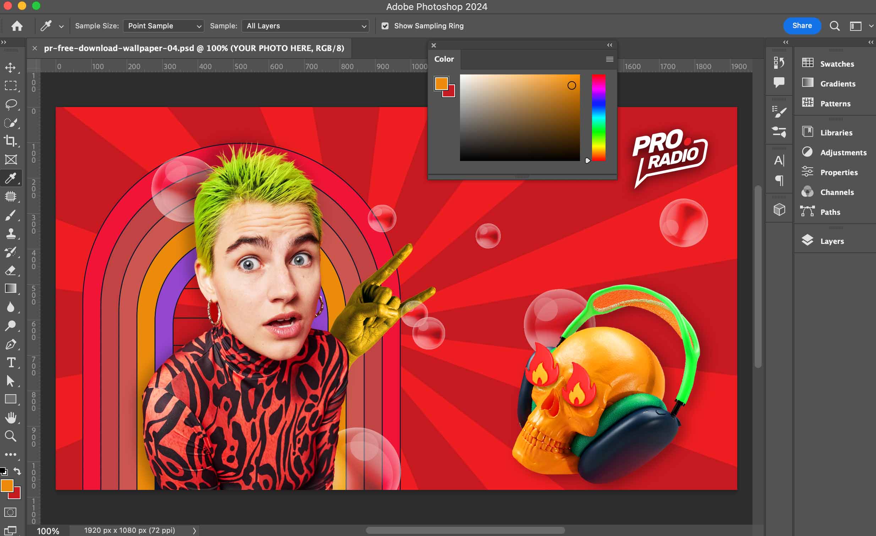The width and height of the screenshot is (876, 536).
Task: Uncheck Show Sampling Ring checkbox
Action: (385, 26)
